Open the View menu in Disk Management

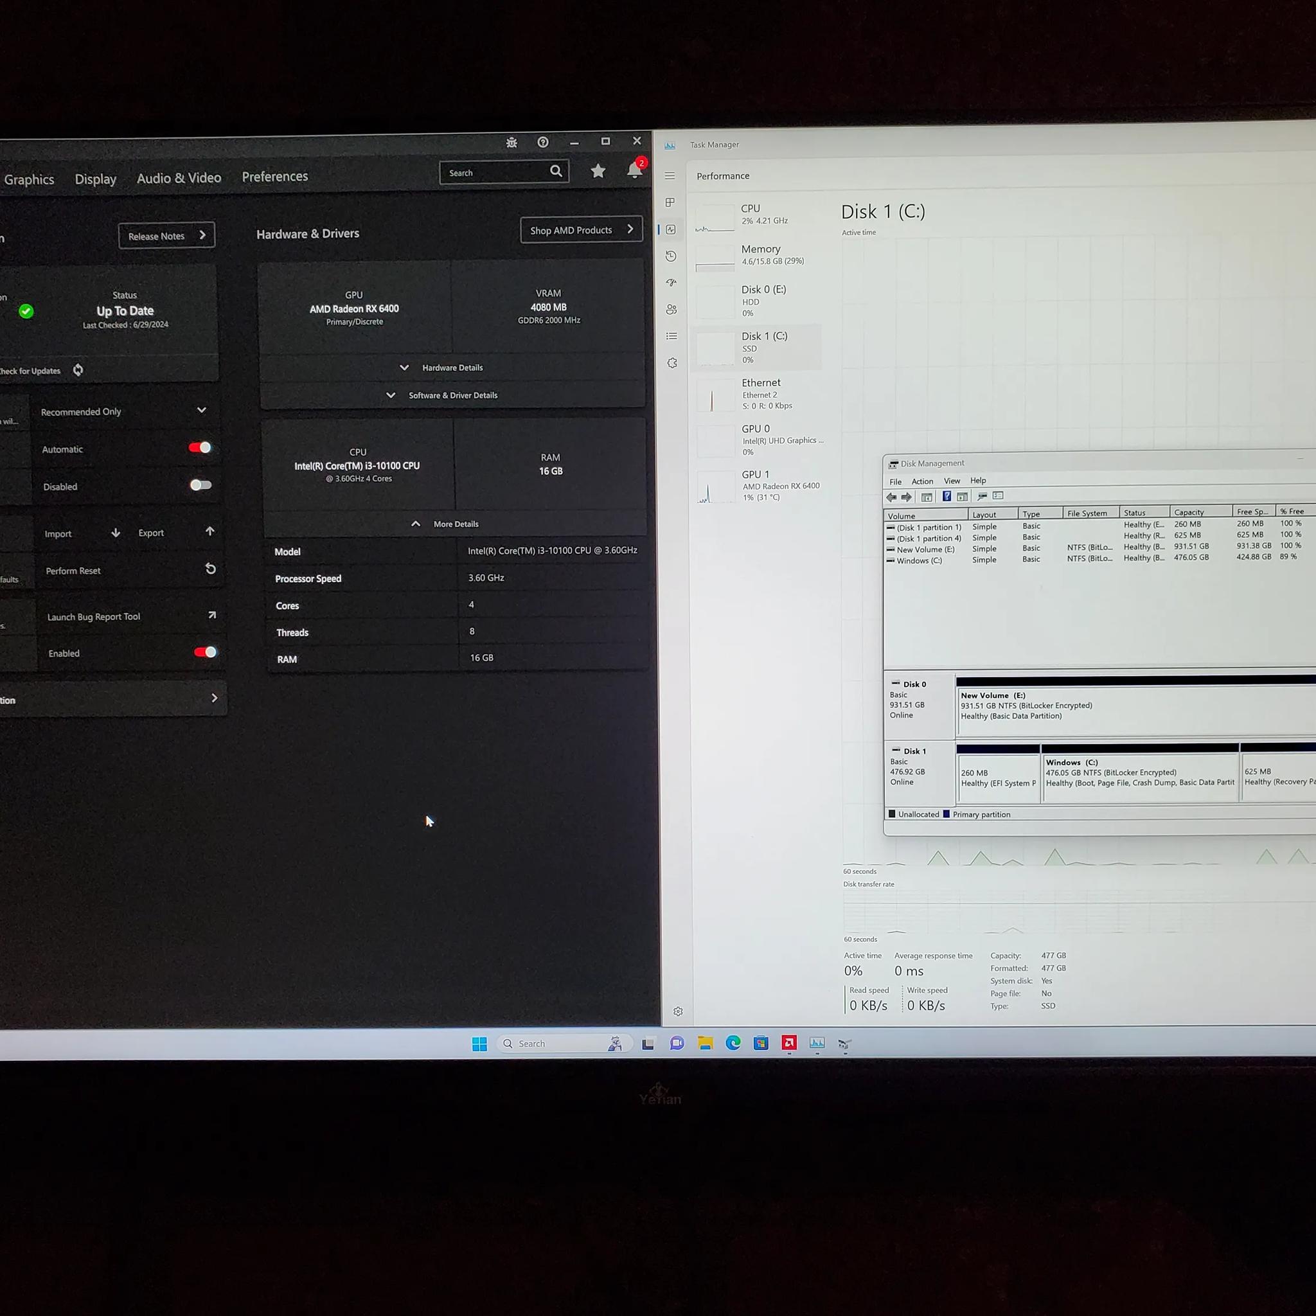[952, 480]
